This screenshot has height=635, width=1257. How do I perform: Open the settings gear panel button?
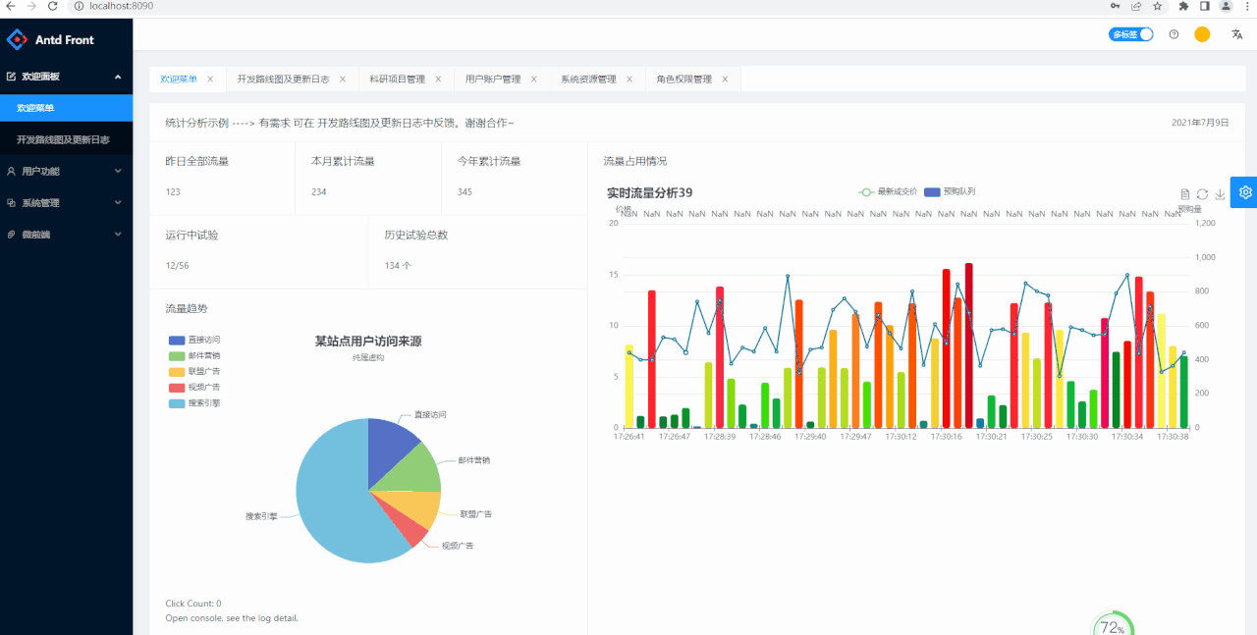[x=1244, y=192]
